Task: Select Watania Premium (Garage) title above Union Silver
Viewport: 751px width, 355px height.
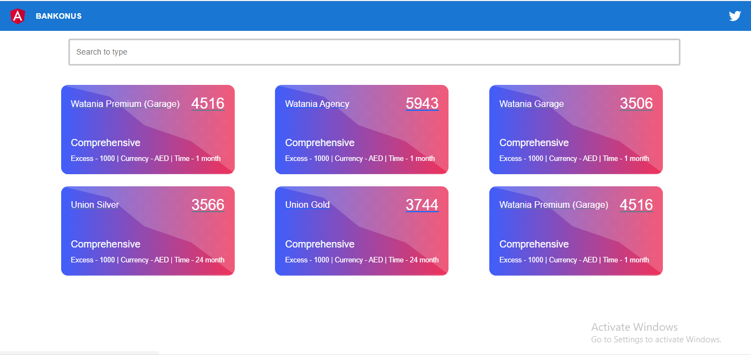Action: (125, 104)
